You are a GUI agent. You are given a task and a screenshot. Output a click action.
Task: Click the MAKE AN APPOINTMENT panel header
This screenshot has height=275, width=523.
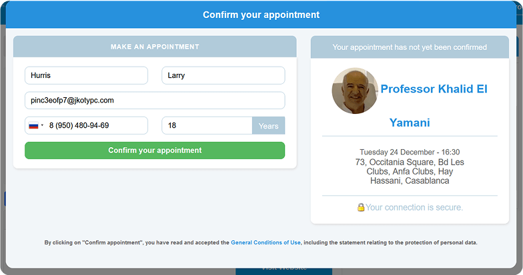[155, 47]
